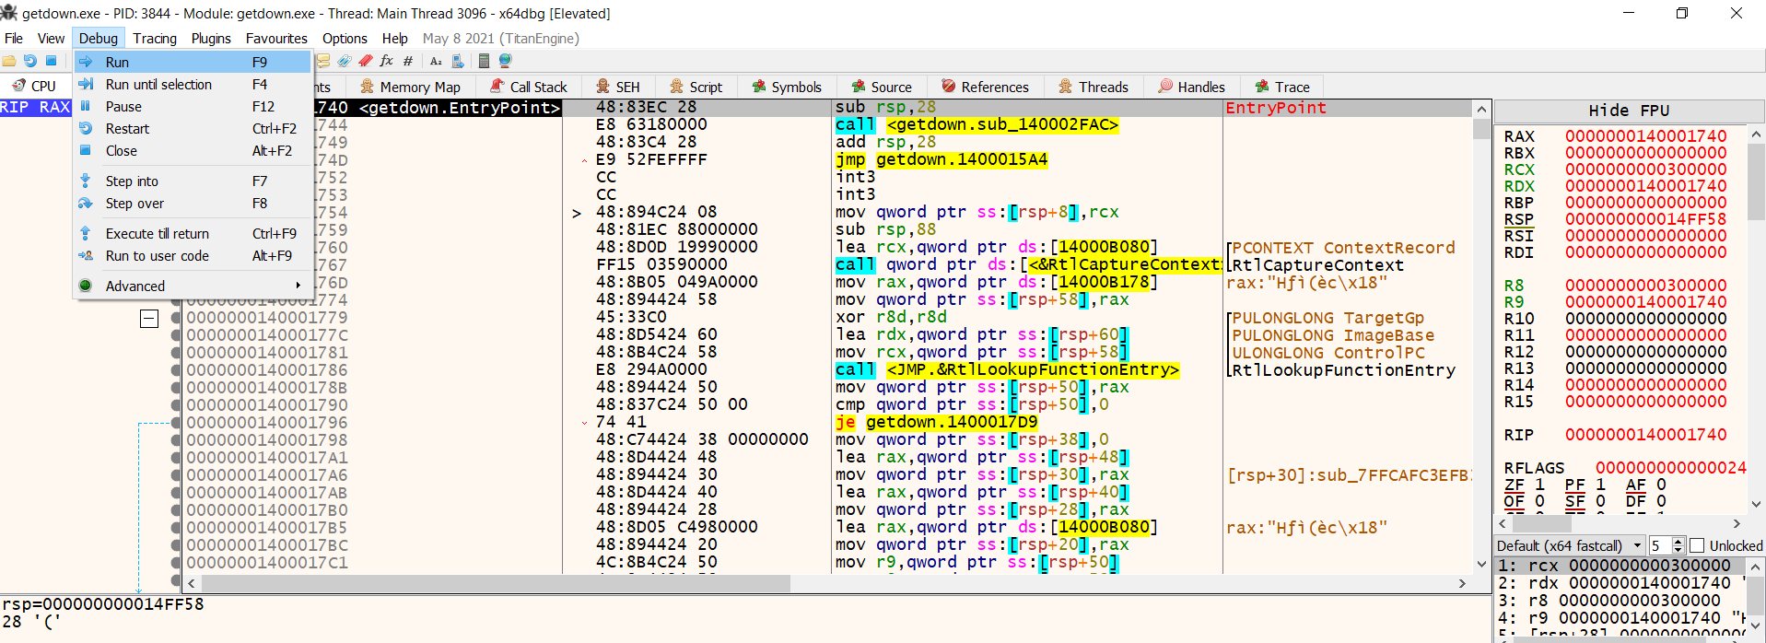
Task: Open Functions view with the fx icon
Action: point(386,61)
